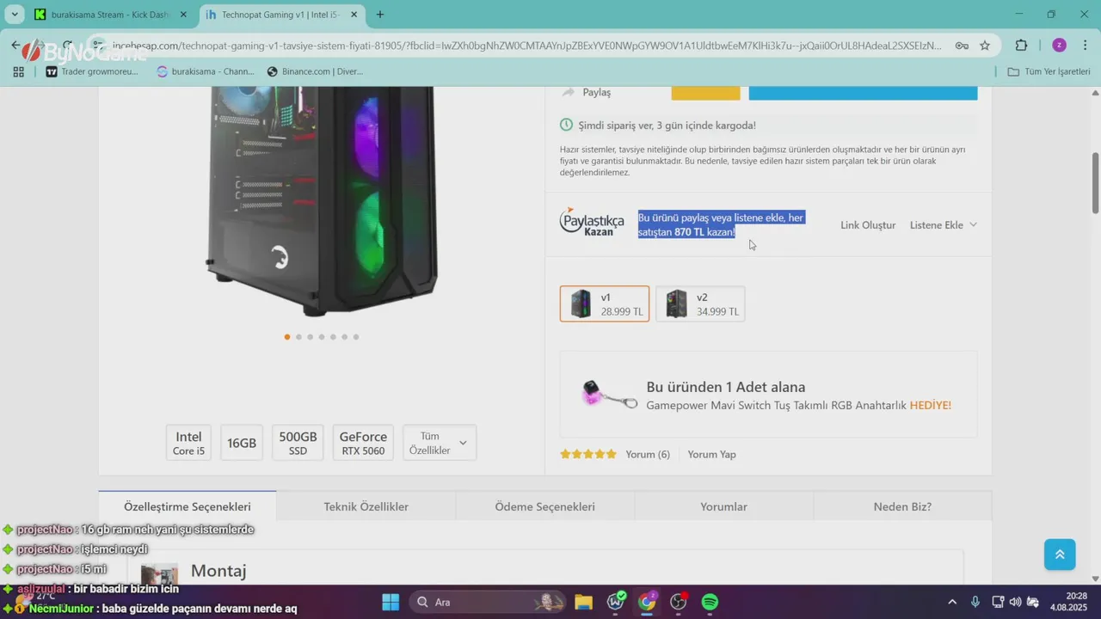This screenshot has height=619, width=1101.
Task: Open the volume speaker tray icon
Action: [x=1015, y=602]
